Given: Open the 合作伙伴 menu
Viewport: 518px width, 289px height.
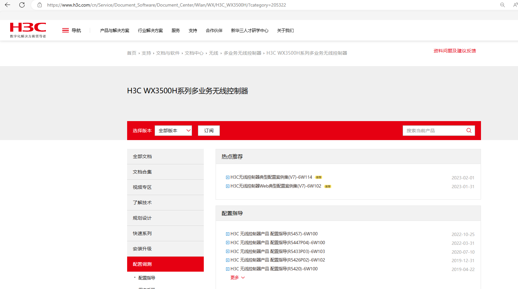Looking at the screenshot, I should (214, 30).
